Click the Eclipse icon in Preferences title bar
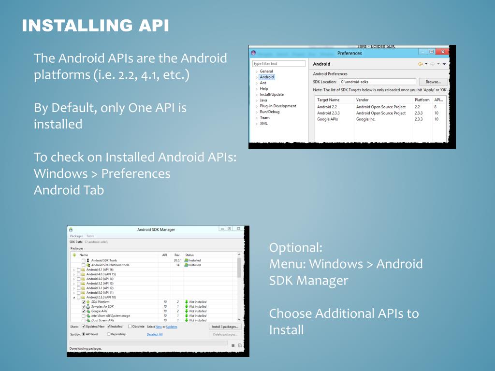This screenshot has width=495, height=371. click(x=253, y=53)
